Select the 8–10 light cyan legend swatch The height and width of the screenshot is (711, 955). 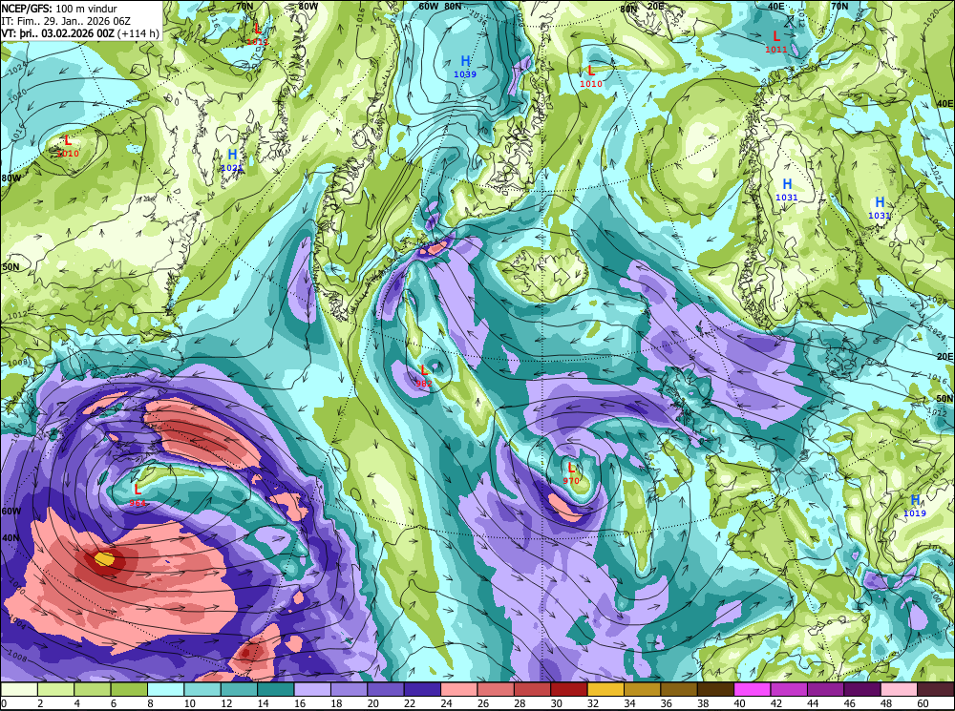pos(165,689)
